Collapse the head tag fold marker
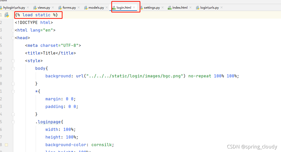This screenshot has width=281, height=152. [x=13, y=38]
